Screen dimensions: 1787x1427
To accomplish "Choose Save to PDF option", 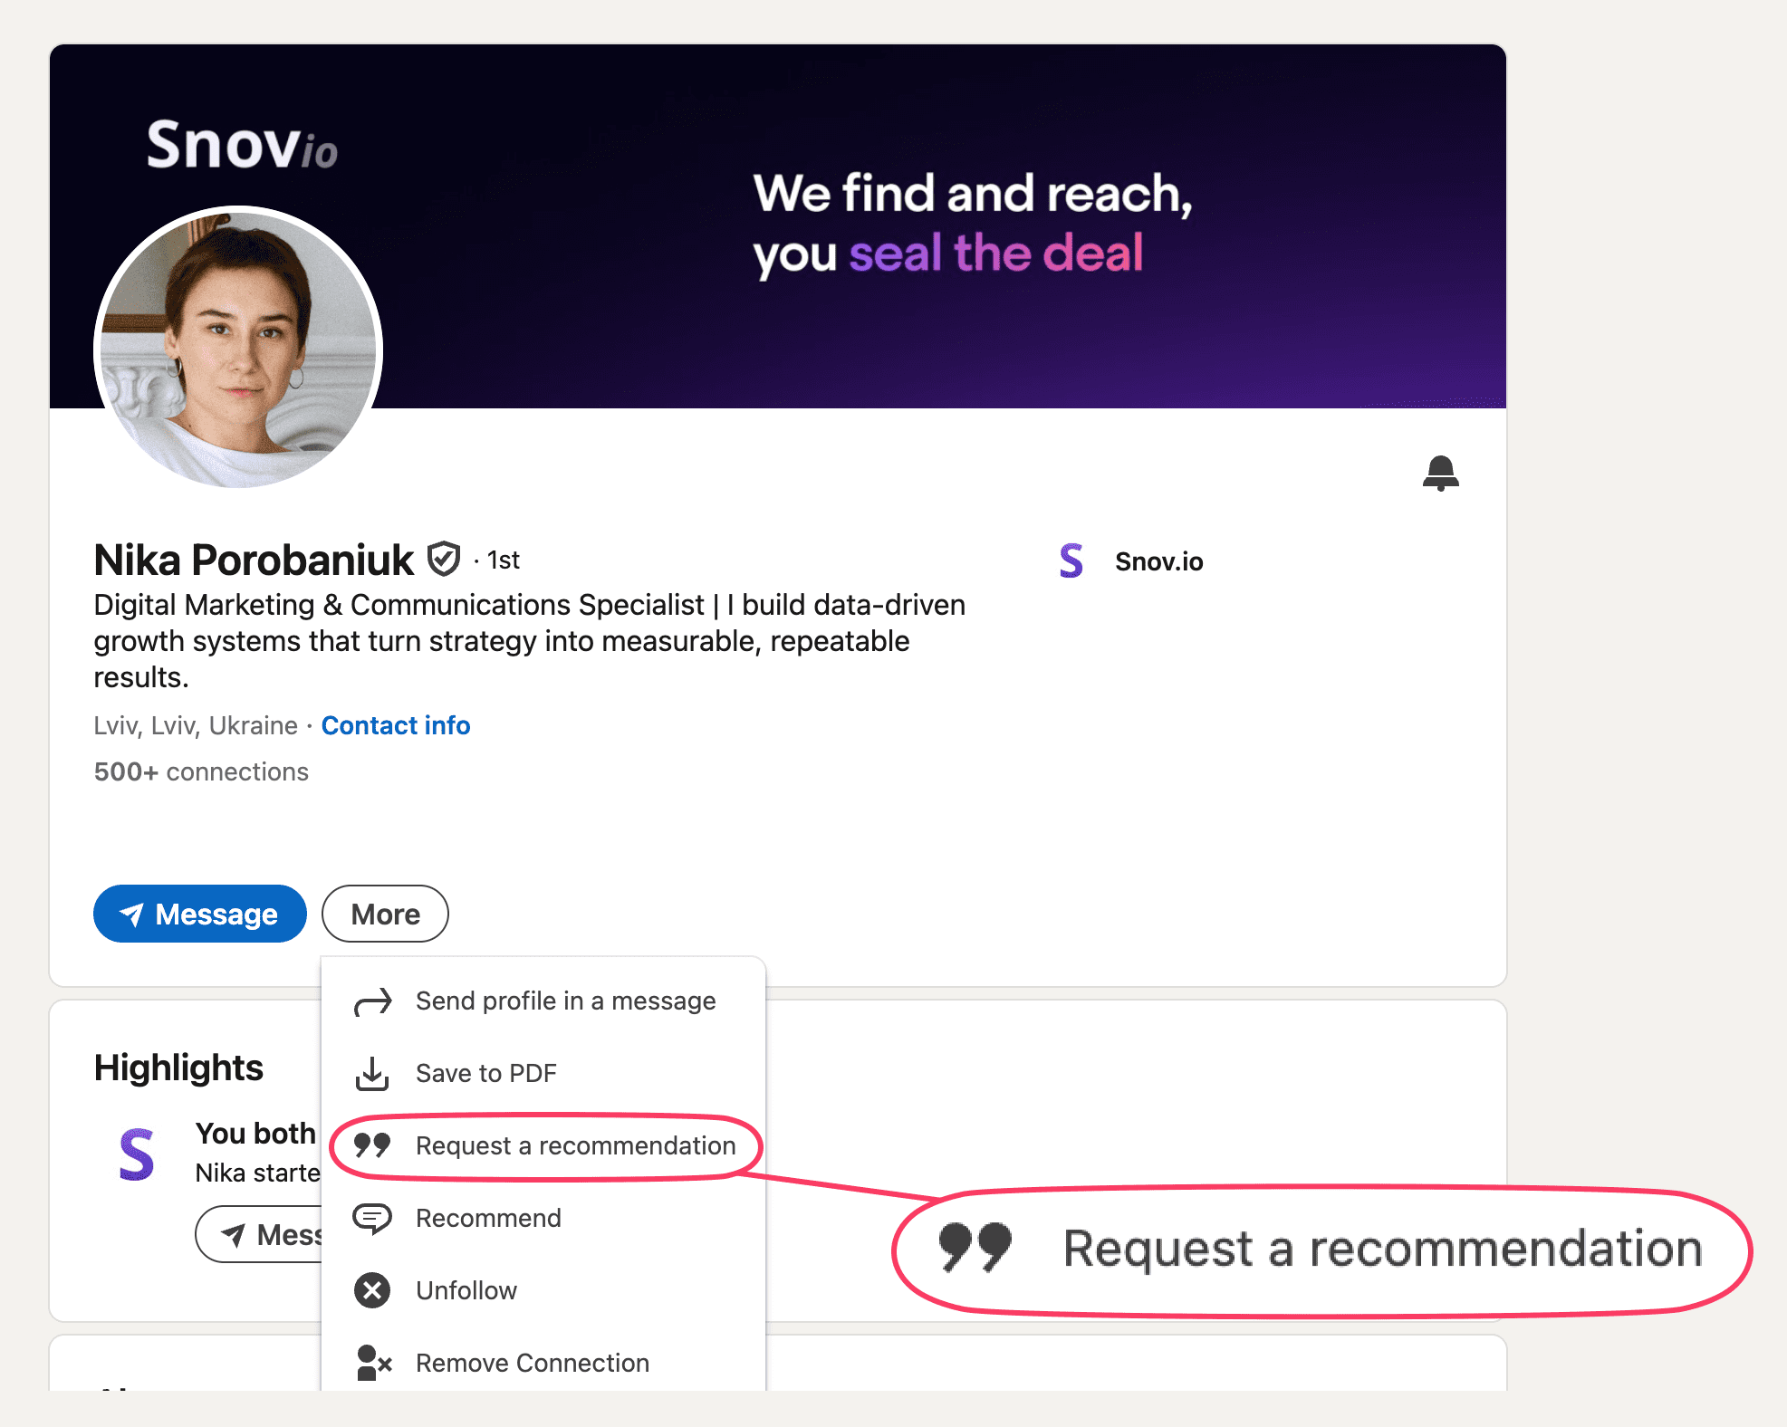I will tap(486, 1074).
